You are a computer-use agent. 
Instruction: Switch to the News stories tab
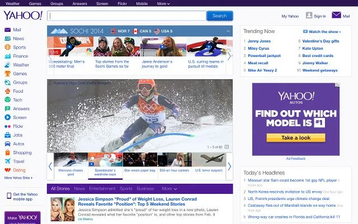(x=79, y=189)
